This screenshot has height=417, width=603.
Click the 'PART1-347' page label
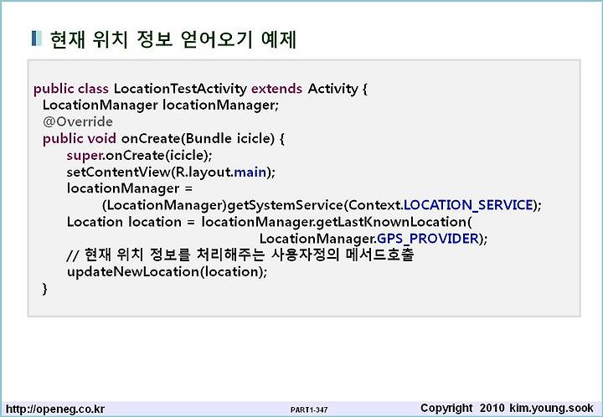click(x=309, y=410)
